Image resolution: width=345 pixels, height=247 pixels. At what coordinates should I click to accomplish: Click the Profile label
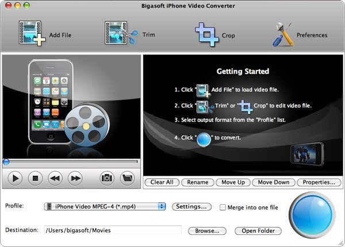click(x=14, y=206)
